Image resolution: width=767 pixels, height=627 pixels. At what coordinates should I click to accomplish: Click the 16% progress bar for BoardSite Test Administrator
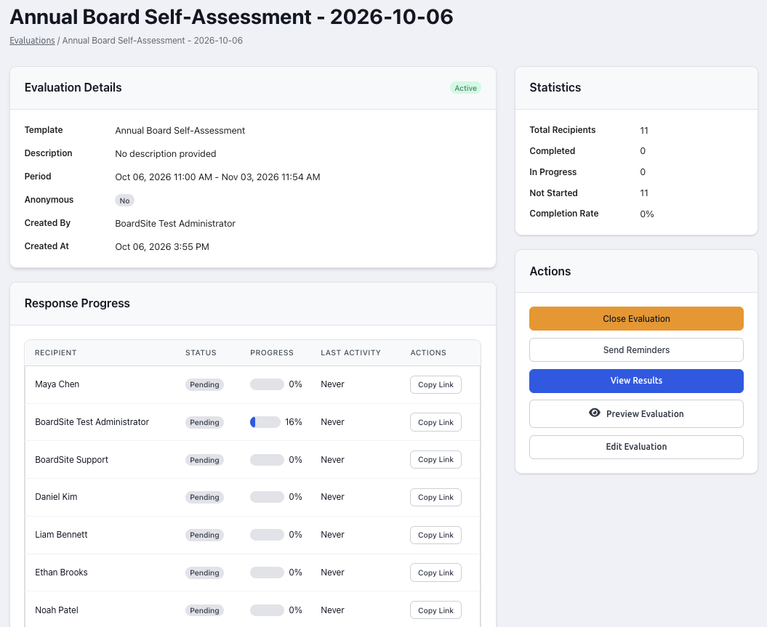tap(265, 422)
